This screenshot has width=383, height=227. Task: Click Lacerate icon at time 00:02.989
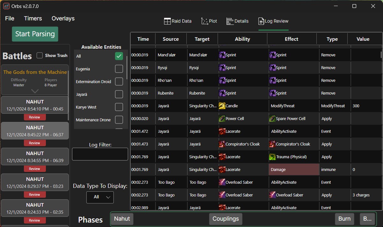pos(222,208)
